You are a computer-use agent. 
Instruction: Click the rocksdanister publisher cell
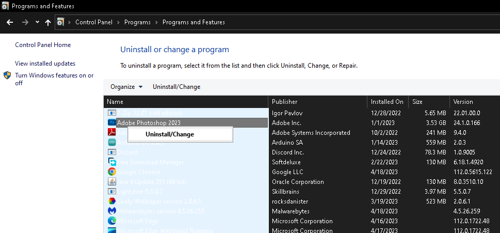(x=290, y=201)
